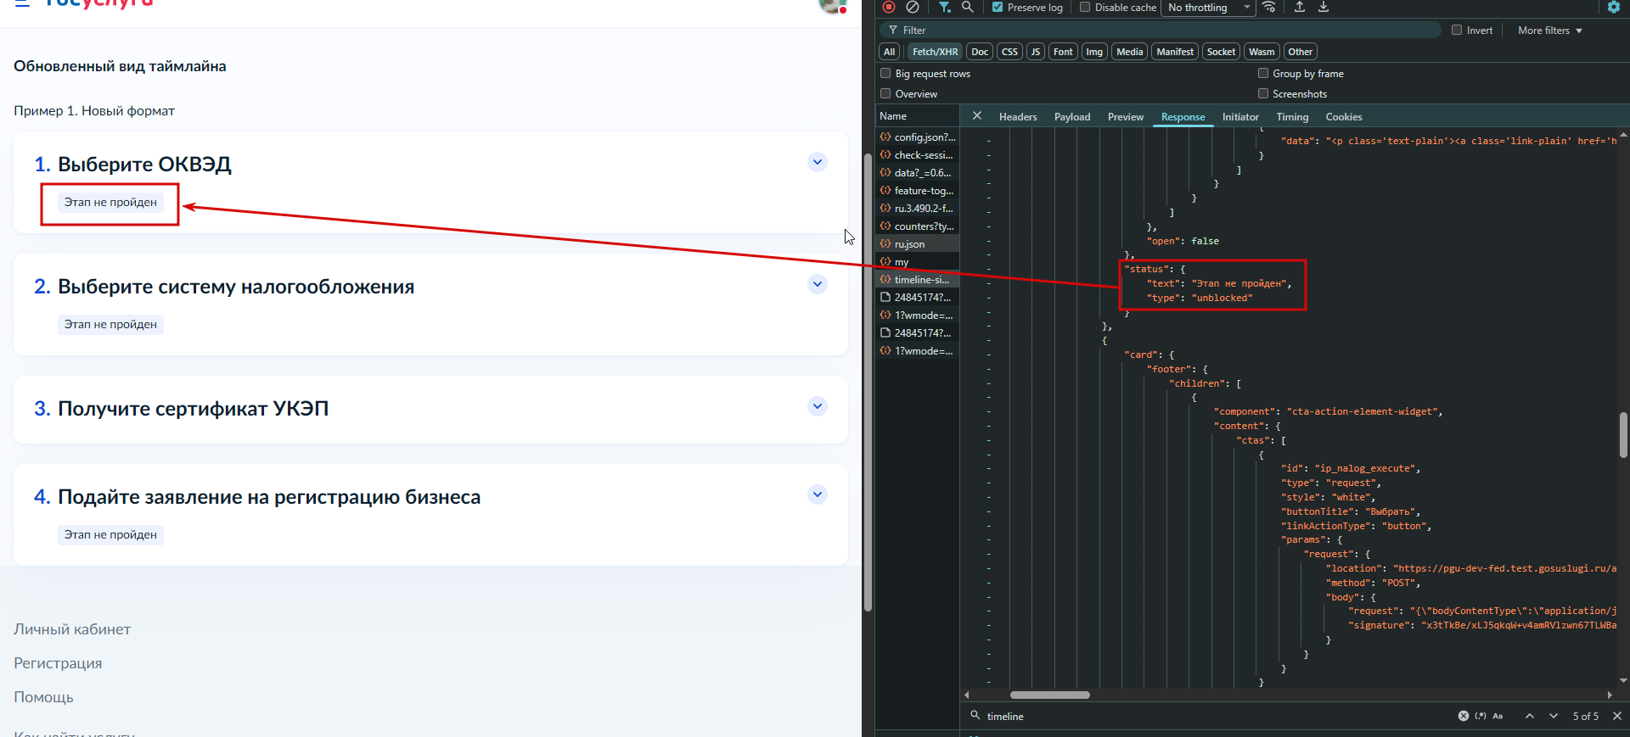Screen dimensions: 1630x737
Task: Select the counters?ty... request
Action: pyautogui.click(x=918, y=226)
